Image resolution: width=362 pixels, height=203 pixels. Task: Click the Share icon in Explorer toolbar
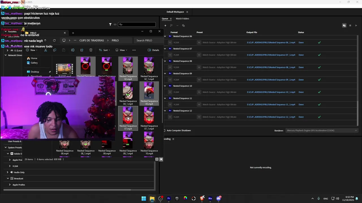point(82,50)
